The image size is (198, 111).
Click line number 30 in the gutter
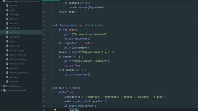coord(44,79)
